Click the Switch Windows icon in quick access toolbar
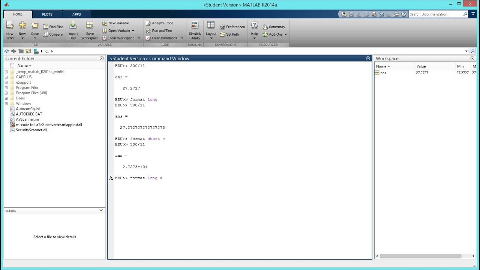480x270 pixels. click(396, 14)
